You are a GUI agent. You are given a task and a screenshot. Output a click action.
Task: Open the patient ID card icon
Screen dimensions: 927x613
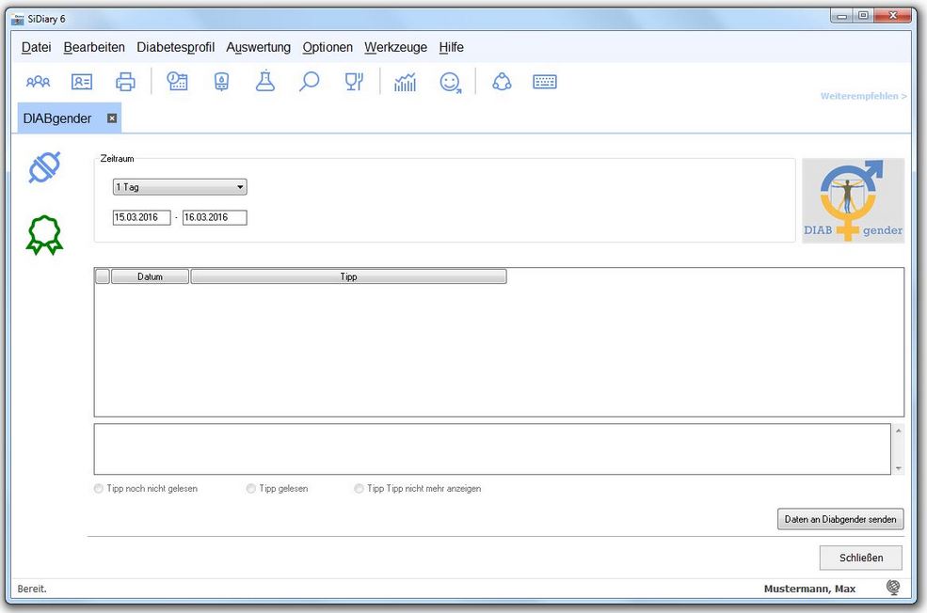[x=82, y=82]
